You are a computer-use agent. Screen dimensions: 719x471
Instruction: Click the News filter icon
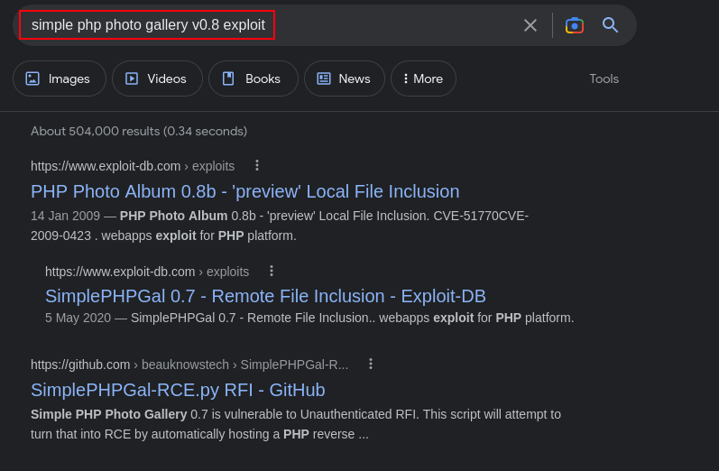(x=324, y=78)
